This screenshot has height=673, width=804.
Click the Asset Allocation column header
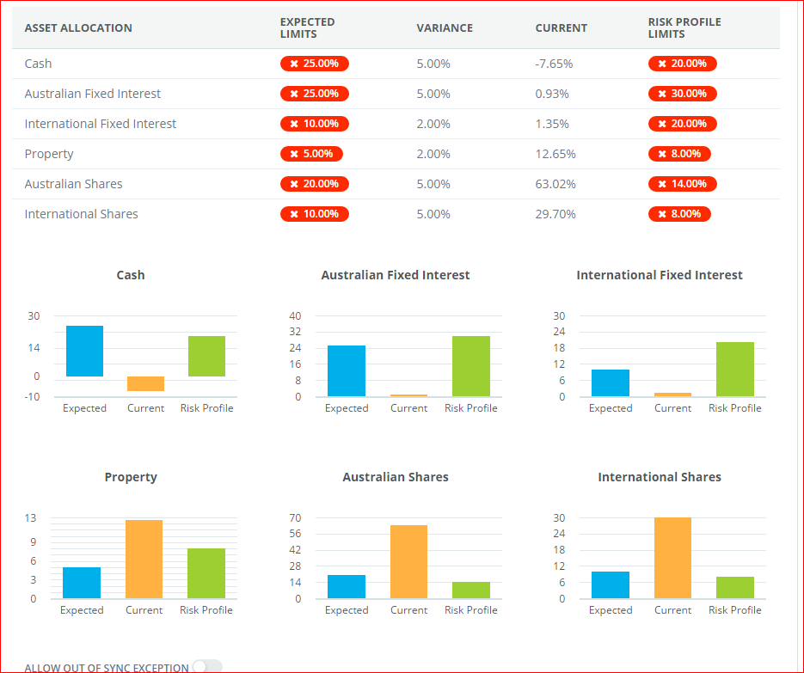coord(78,28)
